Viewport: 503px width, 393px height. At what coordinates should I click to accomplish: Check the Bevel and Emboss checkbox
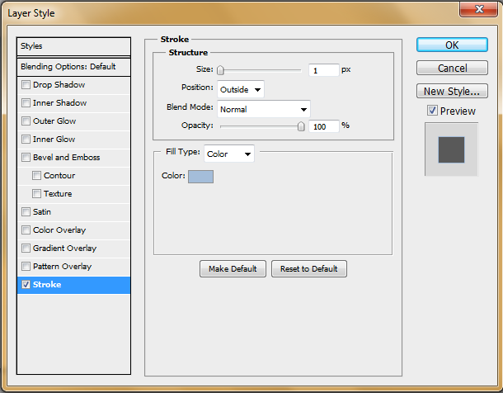coord(26,158)
